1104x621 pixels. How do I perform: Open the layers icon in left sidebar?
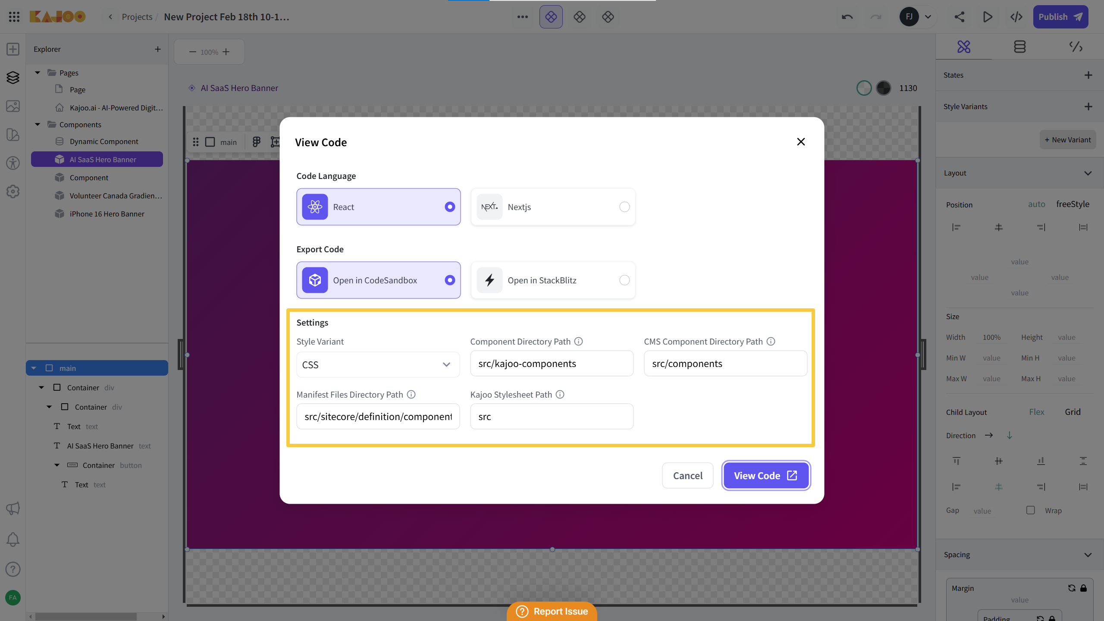(13, 78)
